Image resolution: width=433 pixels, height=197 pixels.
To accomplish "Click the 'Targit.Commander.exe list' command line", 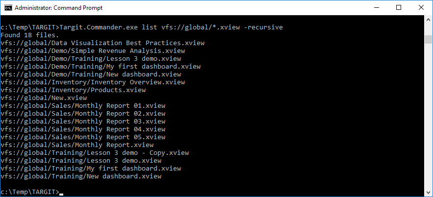I will [142, 27].
